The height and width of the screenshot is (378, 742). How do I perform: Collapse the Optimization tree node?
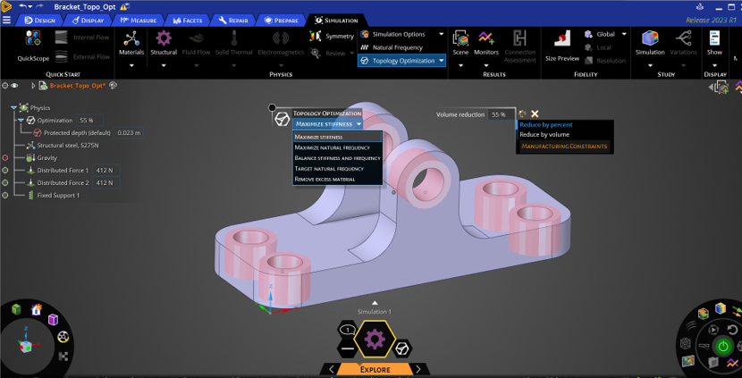[21, 120]
